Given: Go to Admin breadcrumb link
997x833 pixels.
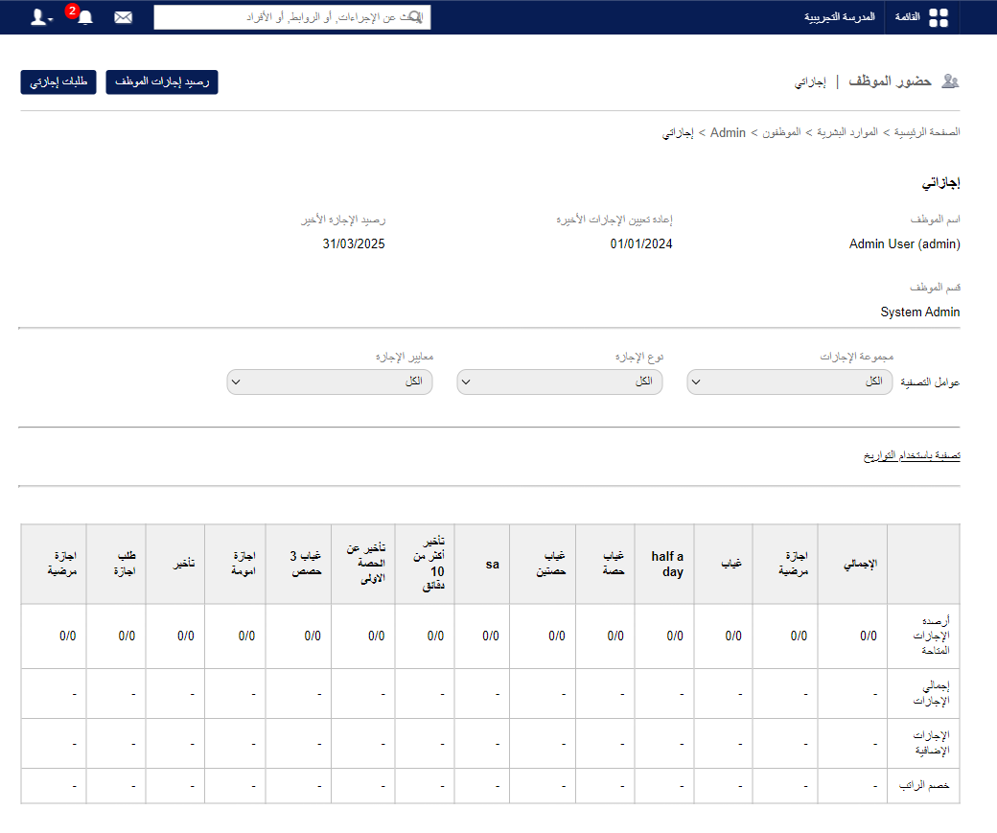Looking at the screenshot, I should [728, 132].
